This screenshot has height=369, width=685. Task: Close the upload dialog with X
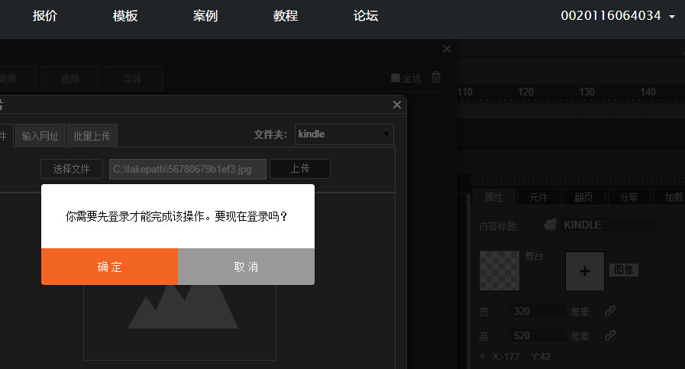(x=396, y=105)
